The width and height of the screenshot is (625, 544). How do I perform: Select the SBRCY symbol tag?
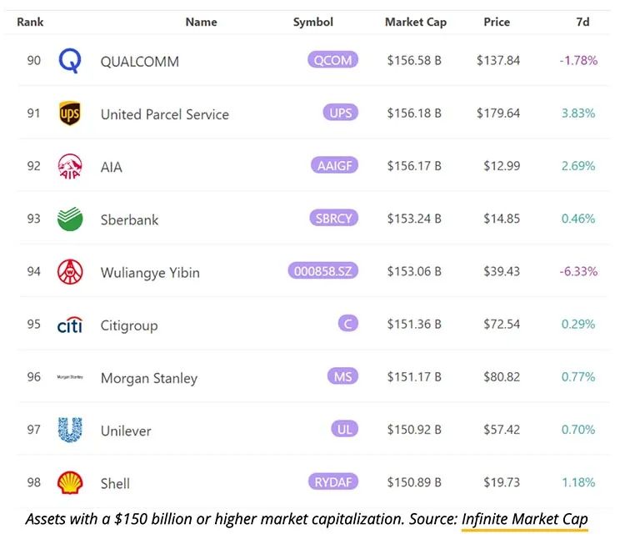tap(332, 219)
